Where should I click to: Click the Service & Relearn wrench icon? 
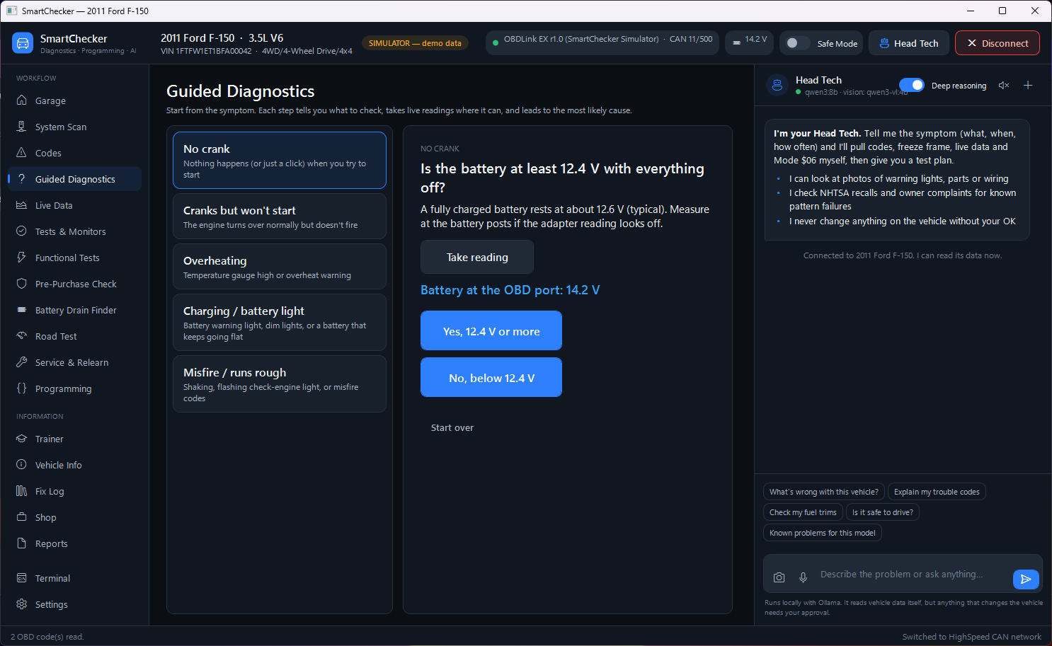[22, 362]
